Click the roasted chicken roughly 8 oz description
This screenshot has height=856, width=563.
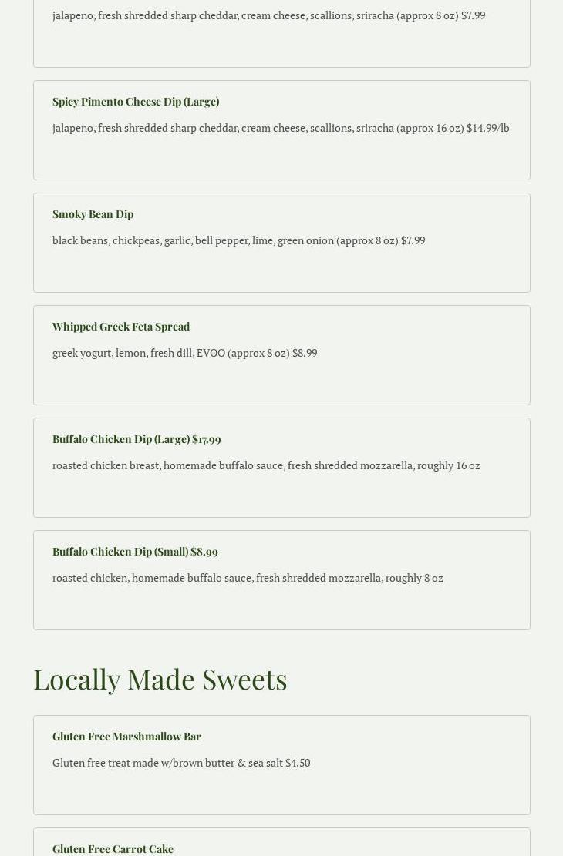tap(248, 578)
